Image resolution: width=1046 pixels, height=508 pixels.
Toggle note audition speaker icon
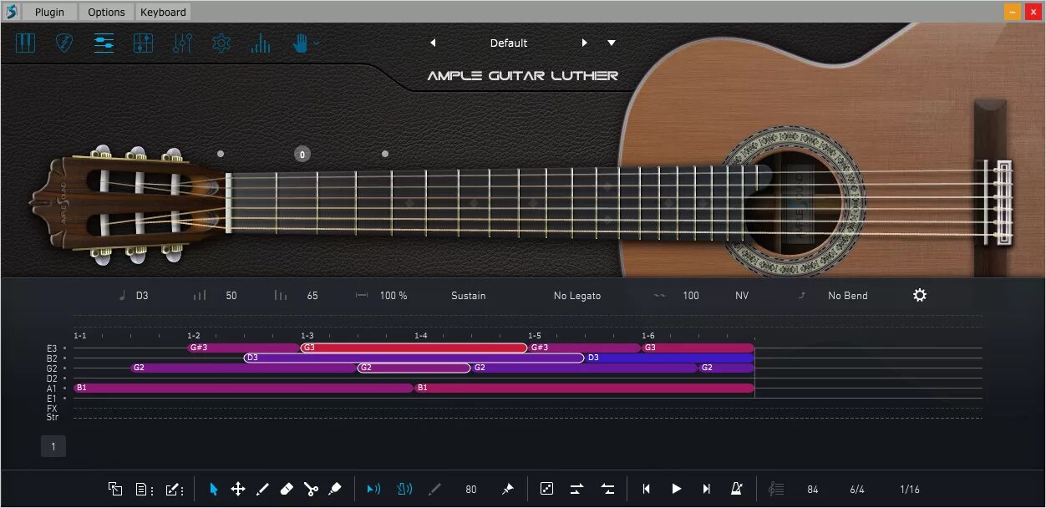(x=373, y=490)
